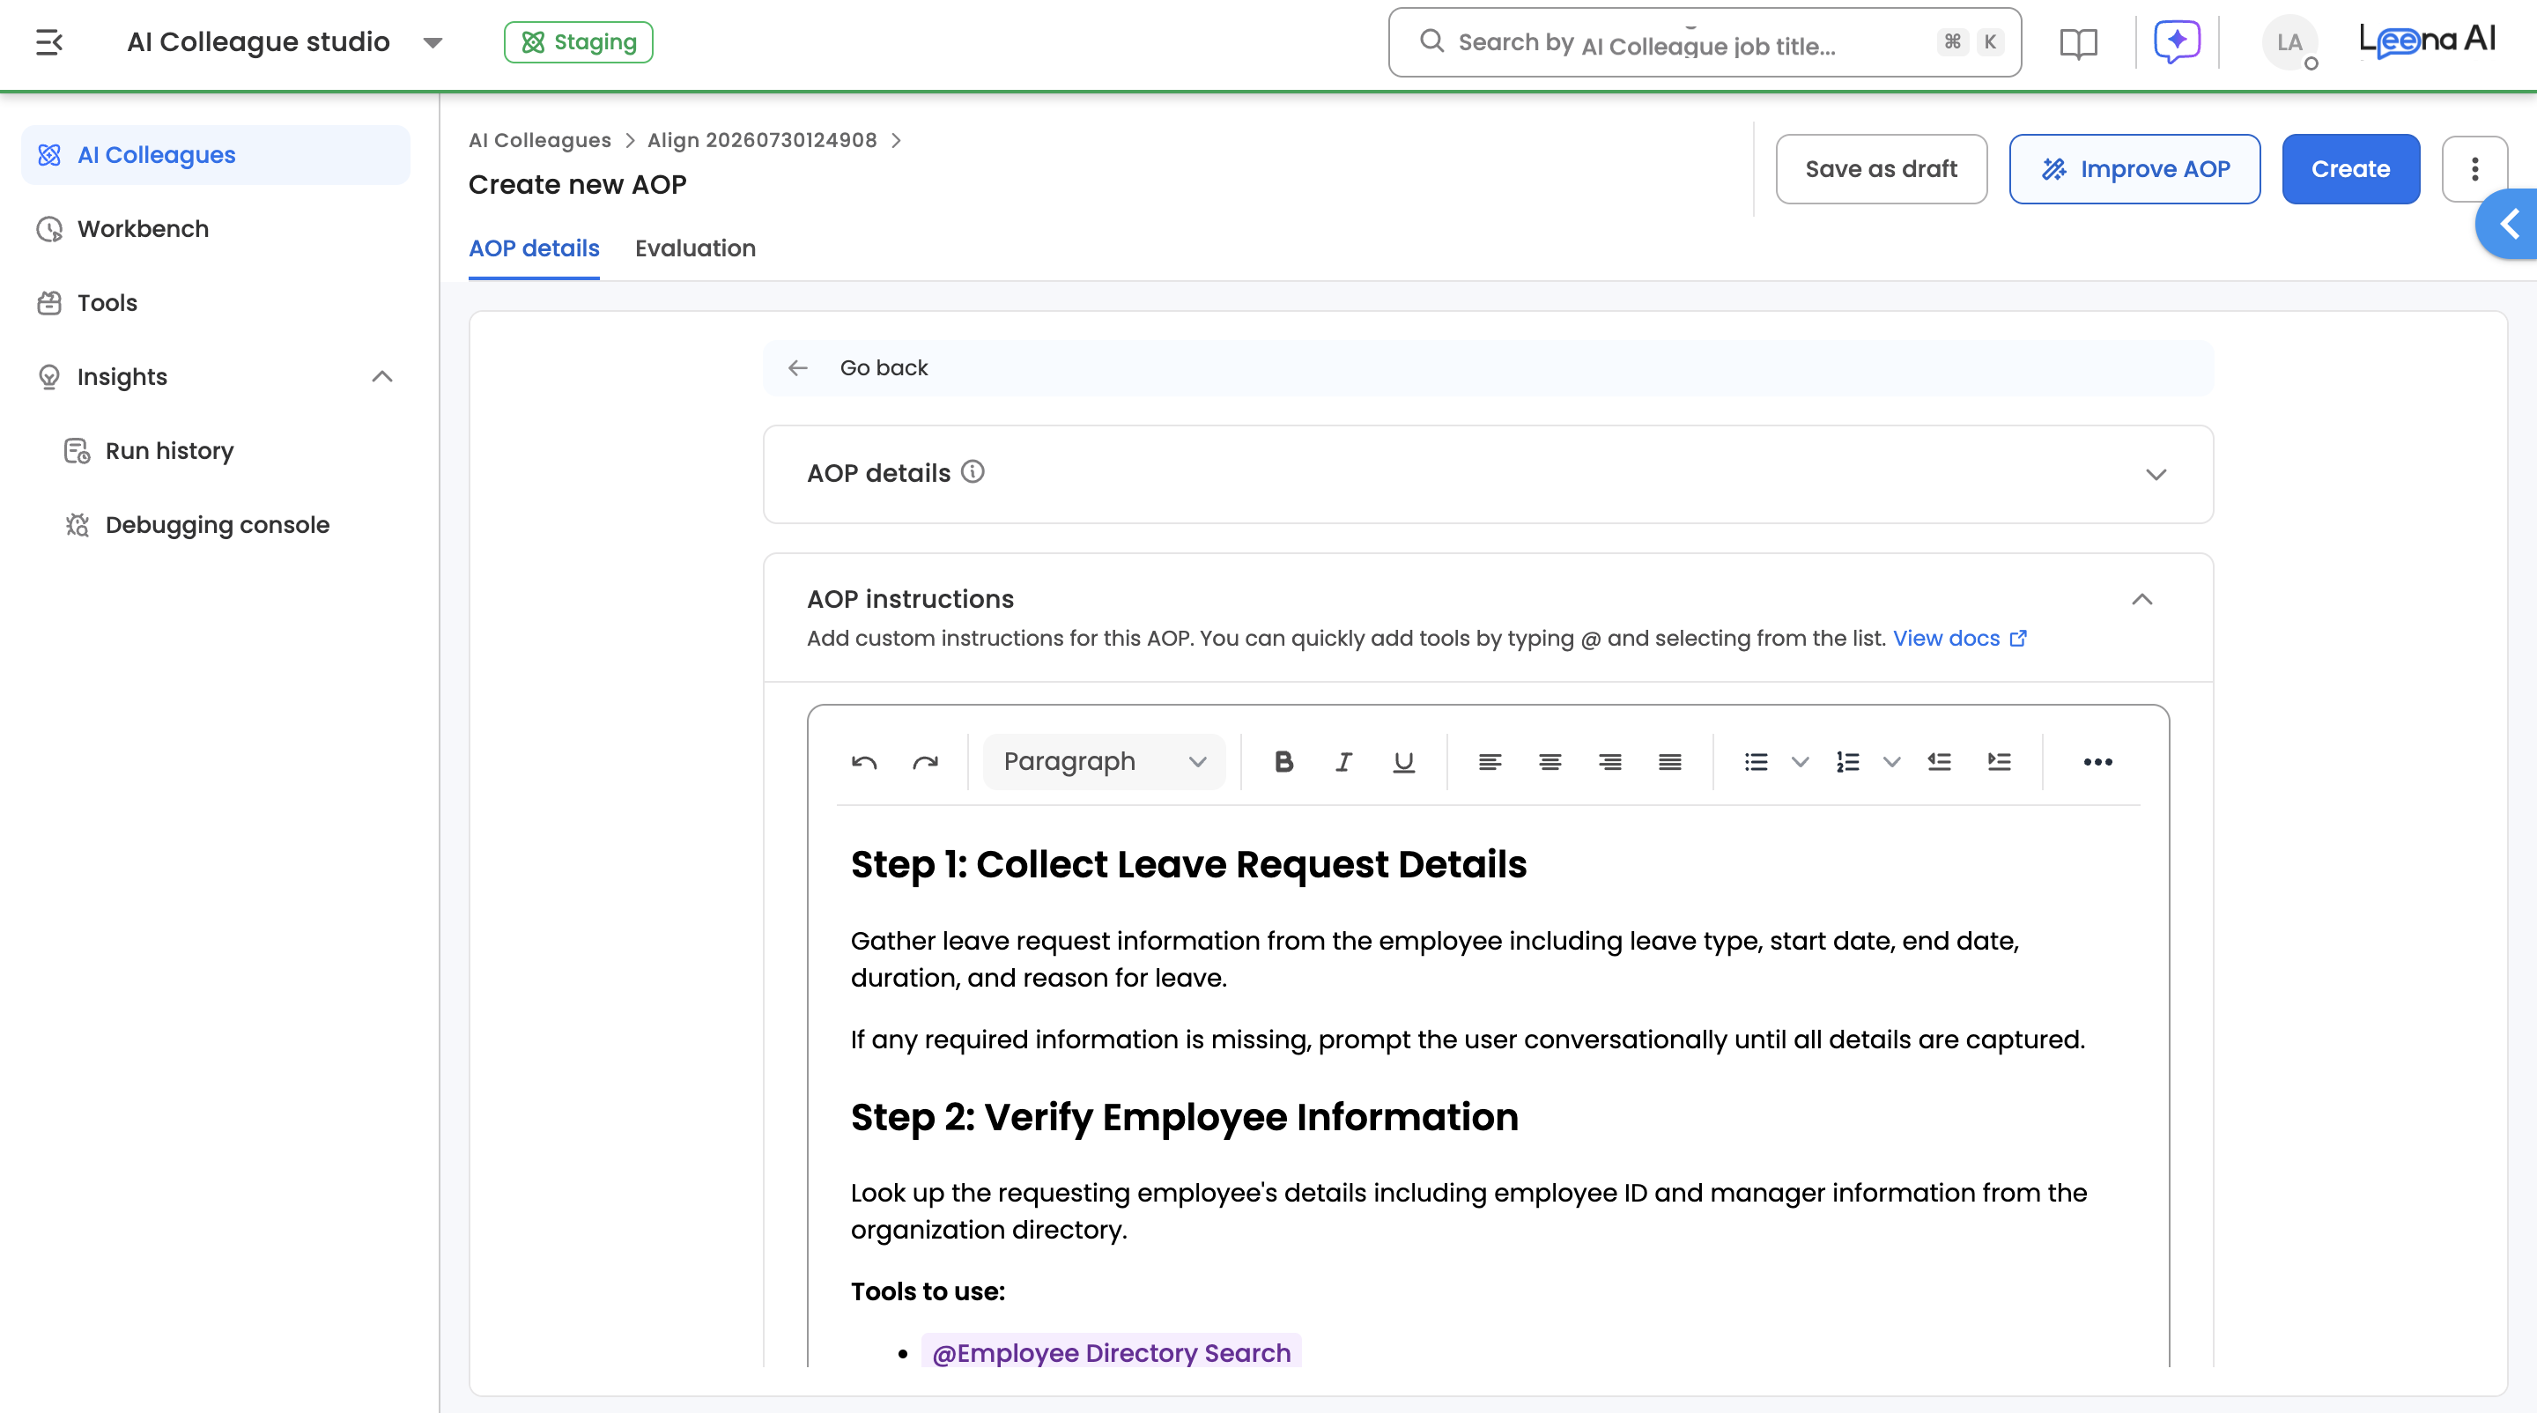Viewport: 2537px width, 1413px height.
Task: Toggle italic formatting
Action: click(1343, 761)
